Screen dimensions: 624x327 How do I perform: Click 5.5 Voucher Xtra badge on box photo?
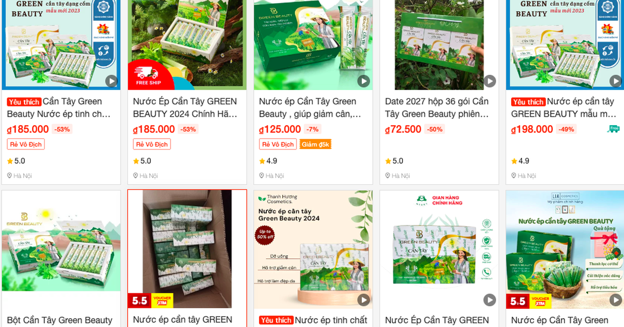click(150, 301)
